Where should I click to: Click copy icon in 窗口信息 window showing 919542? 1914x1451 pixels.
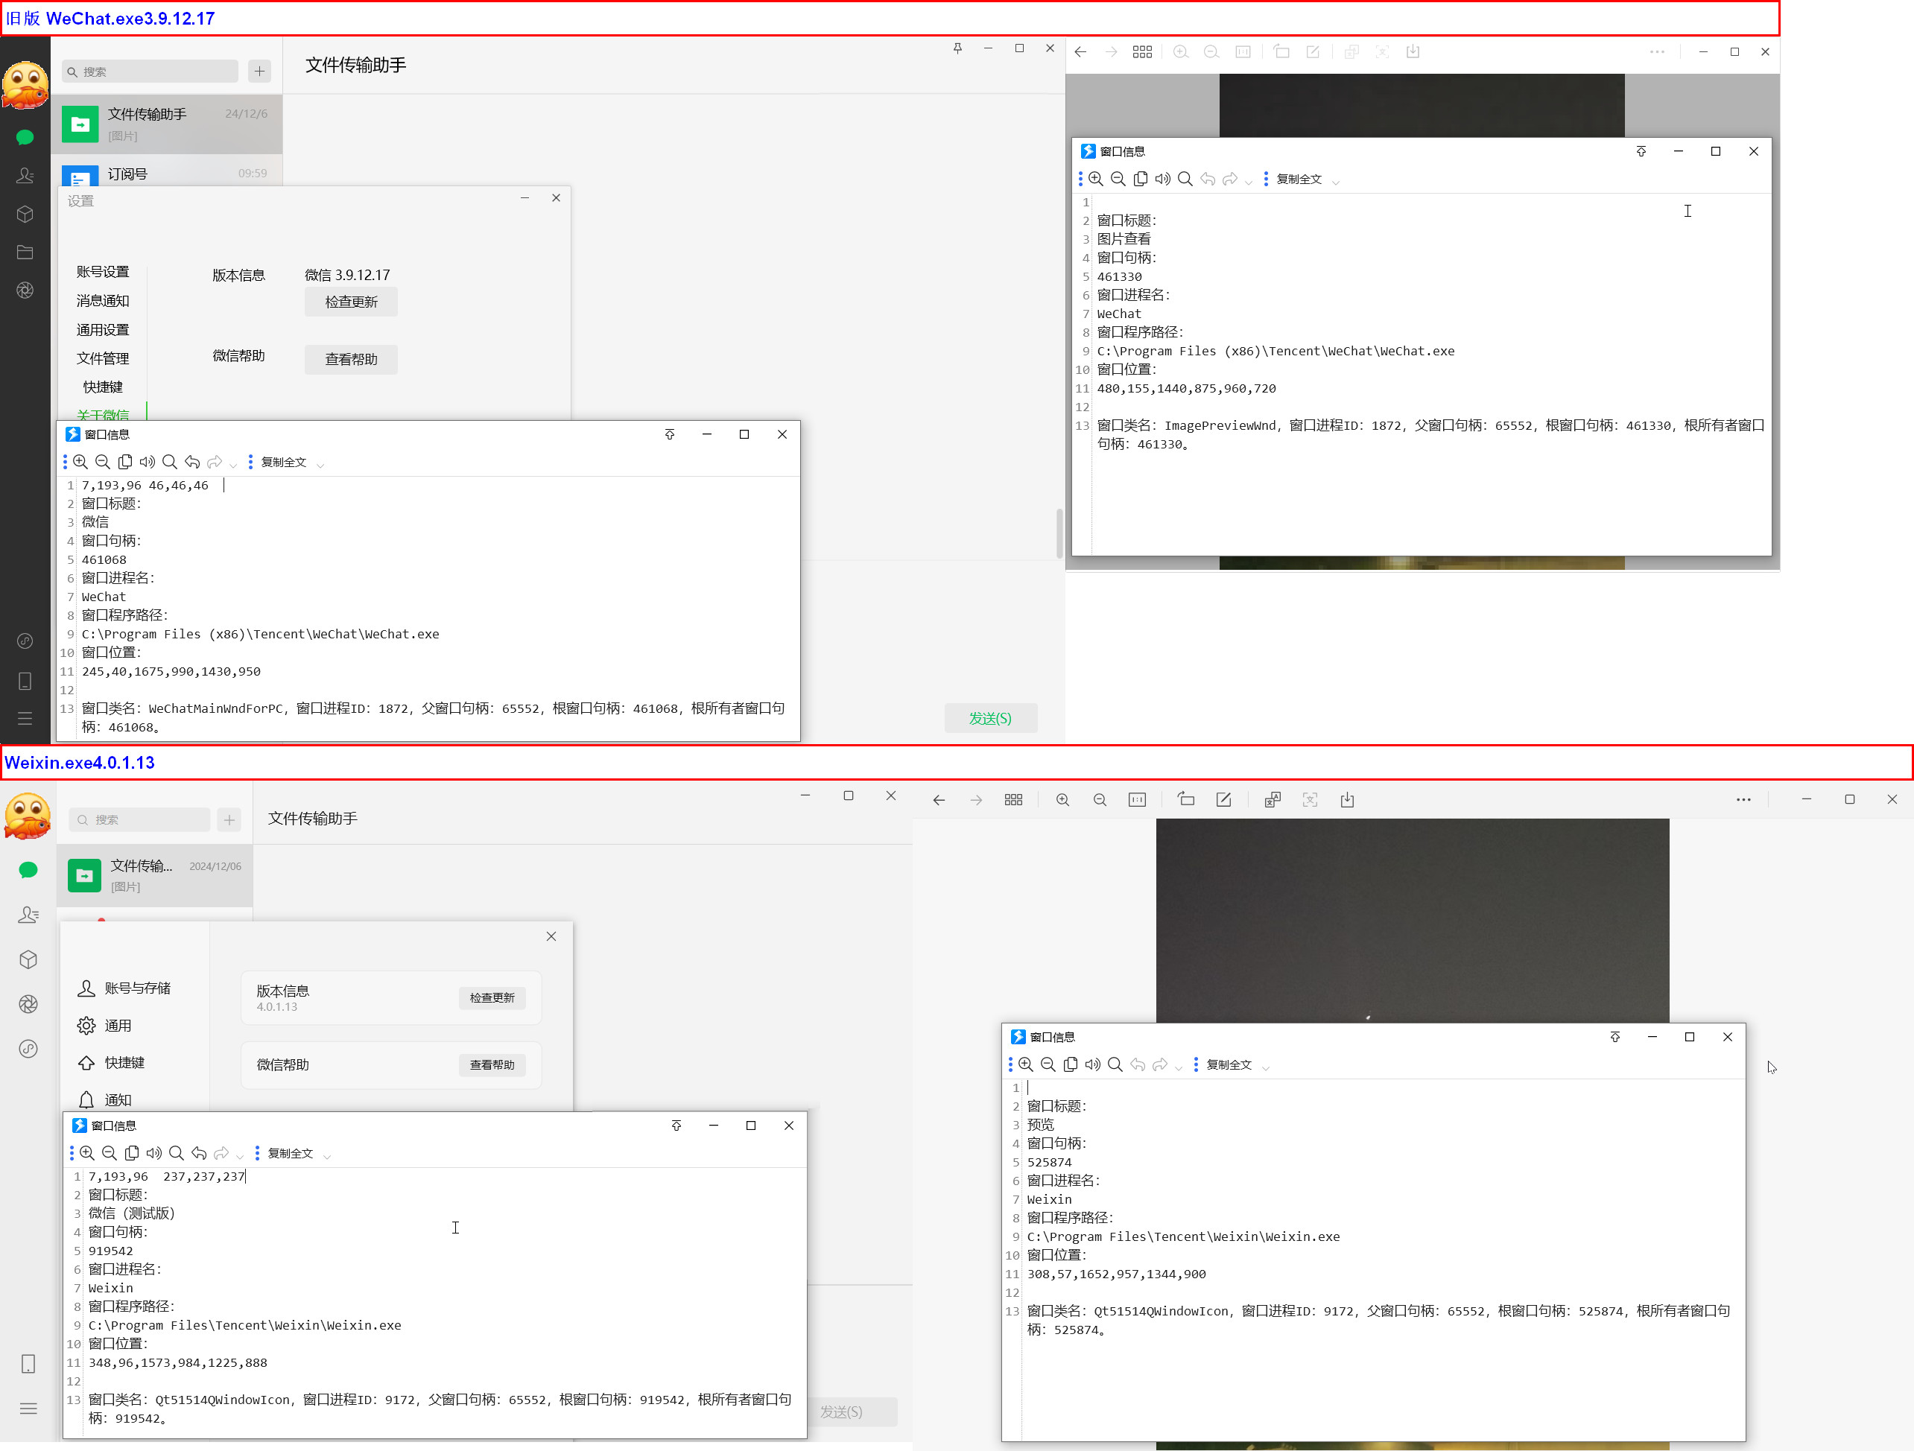point(132,1153)
